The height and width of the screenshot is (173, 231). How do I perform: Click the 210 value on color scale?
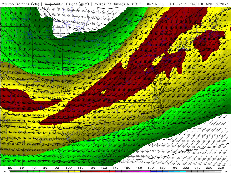click(x=198, y=168)
